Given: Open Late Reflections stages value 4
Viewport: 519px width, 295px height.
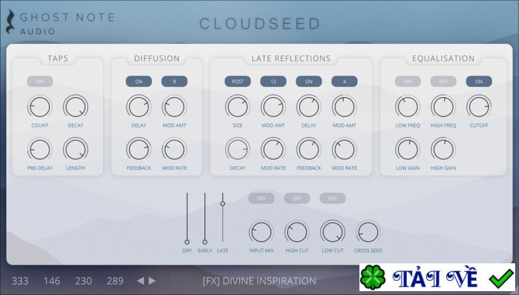Looking at the screenshot, I should 344,82.
